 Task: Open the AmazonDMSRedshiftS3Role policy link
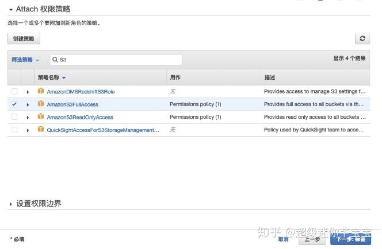[x=81, y=92]
